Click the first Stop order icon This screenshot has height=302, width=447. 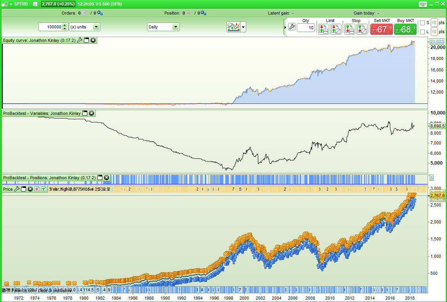[349, 29]
